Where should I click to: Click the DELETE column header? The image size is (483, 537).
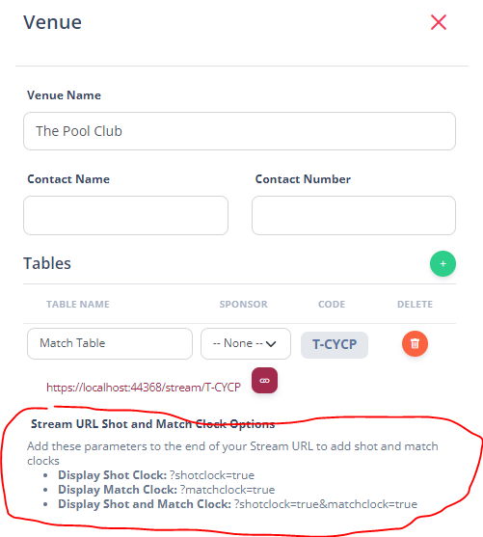coord(415,304)
